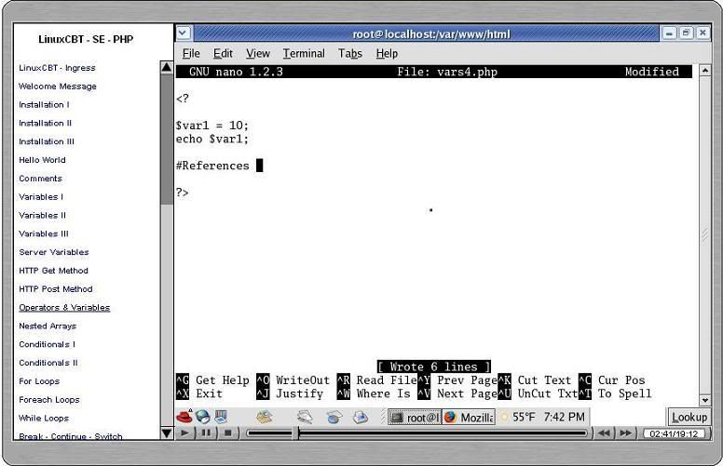Click the lesson list scrollbar thumb

coord(167,140)
